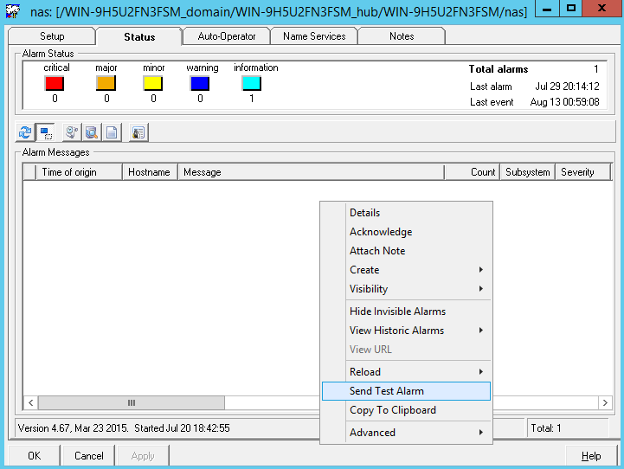The width and height of the screenshot is (624, 469).
Task: Toggle the blue monitor view toolbar icon
Action: 44,132
